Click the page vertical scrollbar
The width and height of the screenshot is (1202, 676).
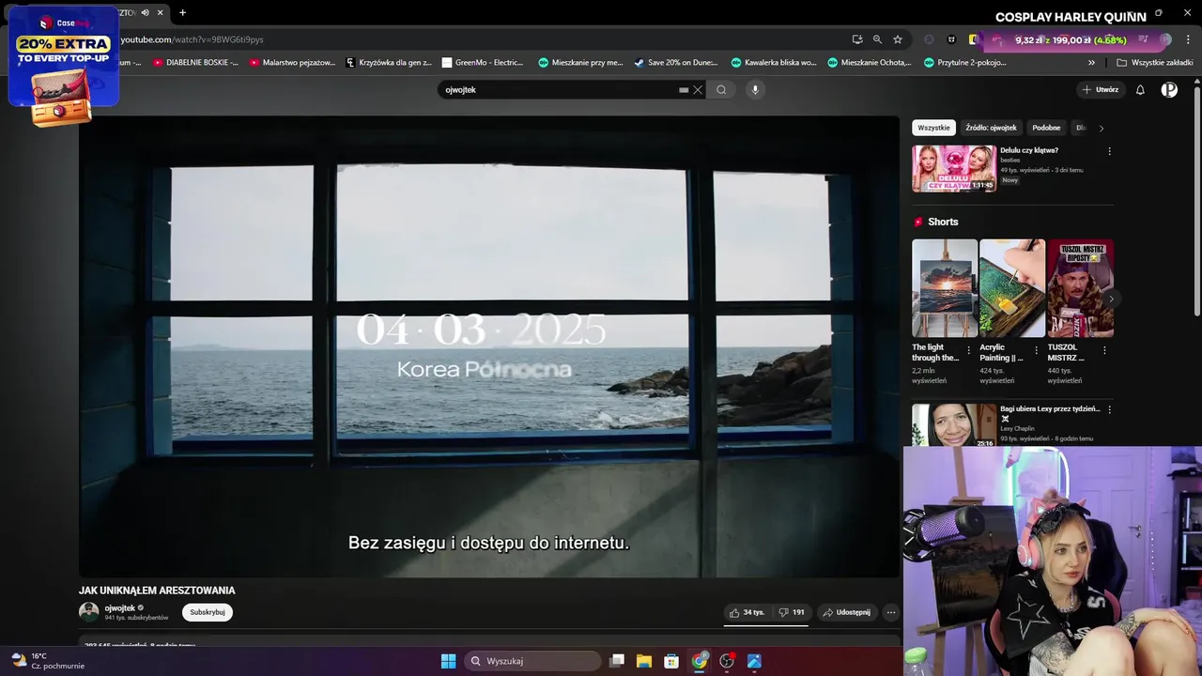coord(1197,202)
